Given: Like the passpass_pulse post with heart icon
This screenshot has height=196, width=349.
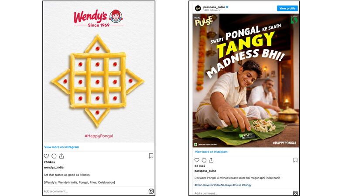Looking at the screenshot, I should click(197, 160).
